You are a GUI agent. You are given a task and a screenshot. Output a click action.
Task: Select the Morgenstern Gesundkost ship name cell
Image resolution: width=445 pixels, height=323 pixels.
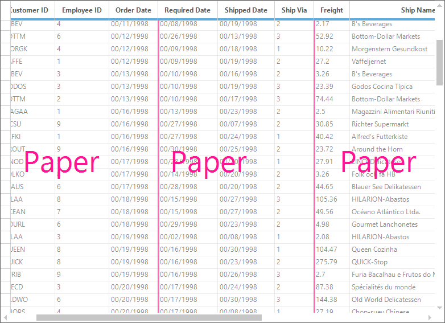[392, 49]
